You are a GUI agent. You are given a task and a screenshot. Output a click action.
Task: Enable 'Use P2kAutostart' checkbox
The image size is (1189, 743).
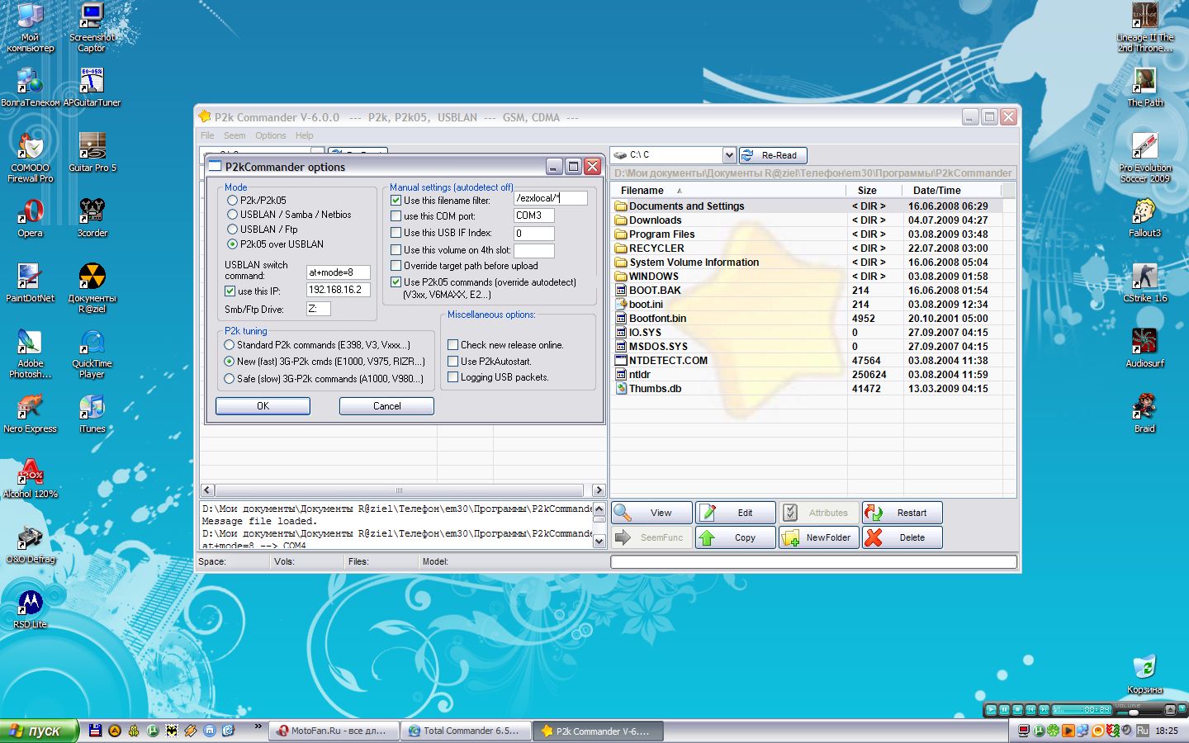(453, 362)
